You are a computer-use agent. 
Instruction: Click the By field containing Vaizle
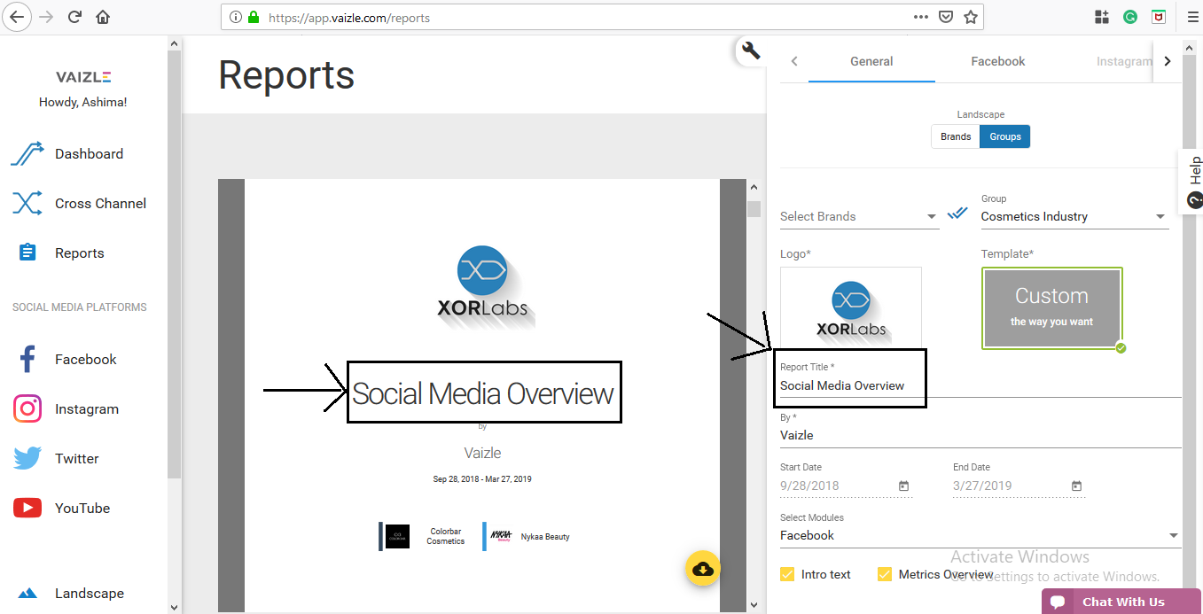pyautogui.click(x=980, y=435)
